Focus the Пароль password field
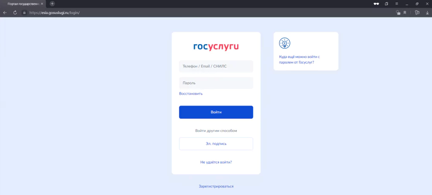 [x=216, y=83]
